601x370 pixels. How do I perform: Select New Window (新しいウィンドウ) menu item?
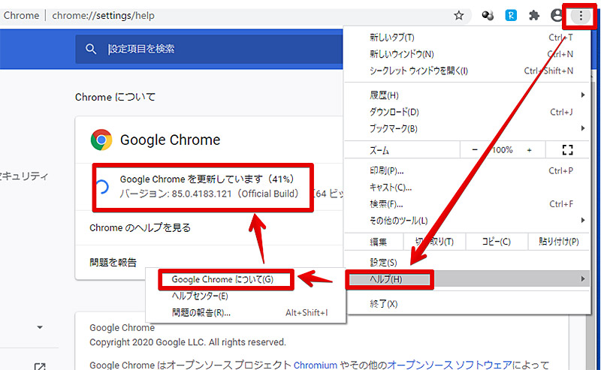tap(467, 54)
